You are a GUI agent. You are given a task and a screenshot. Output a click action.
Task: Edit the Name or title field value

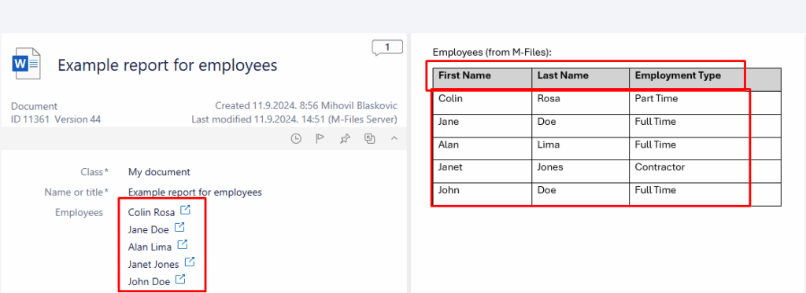(x=195, y=192)
